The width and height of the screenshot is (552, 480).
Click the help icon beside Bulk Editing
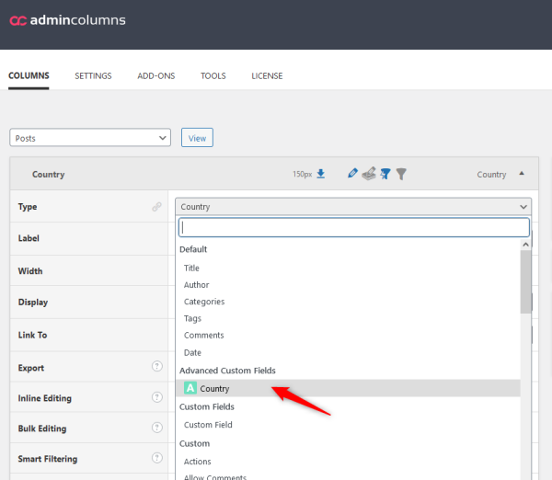coord(156,429)
